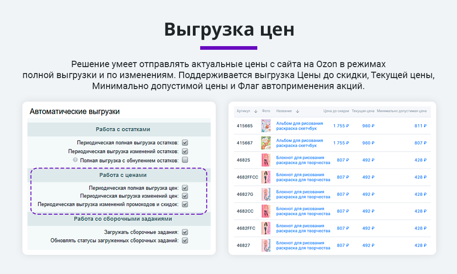Click the sort arrow next to Артикул
This screenshot has height=274, width=457.
click(x=255, y=111)
